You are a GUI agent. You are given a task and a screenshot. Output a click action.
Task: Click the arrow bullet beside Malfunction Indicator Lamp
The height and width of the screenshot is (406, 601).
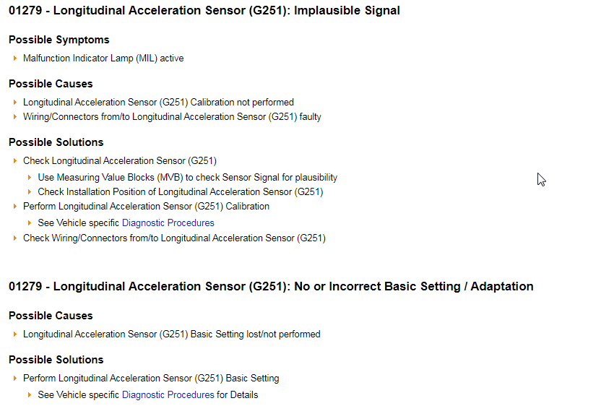click(15, 59)
